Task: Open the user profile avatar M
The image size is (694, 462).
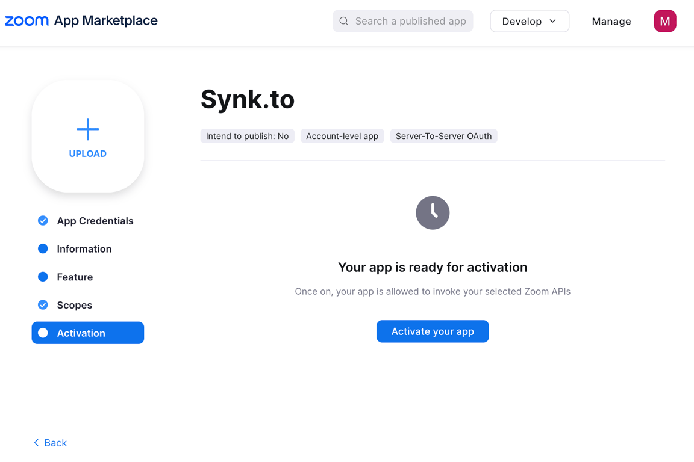Action: tap(664, 21)
